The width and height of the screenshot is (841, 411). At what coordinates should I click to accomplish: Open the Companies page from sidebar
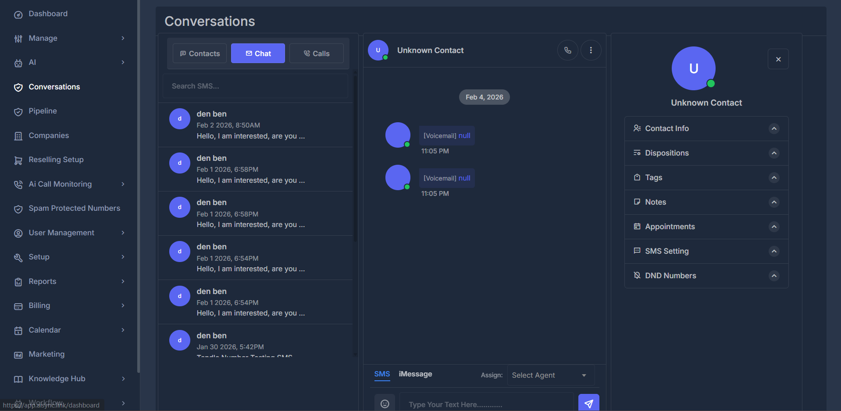18,135
